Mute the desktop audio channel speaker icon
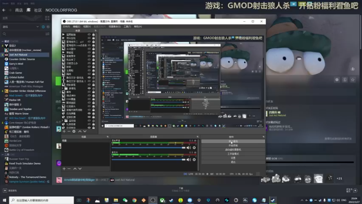Viewport: 362px width, 204px height. [189, 148]
